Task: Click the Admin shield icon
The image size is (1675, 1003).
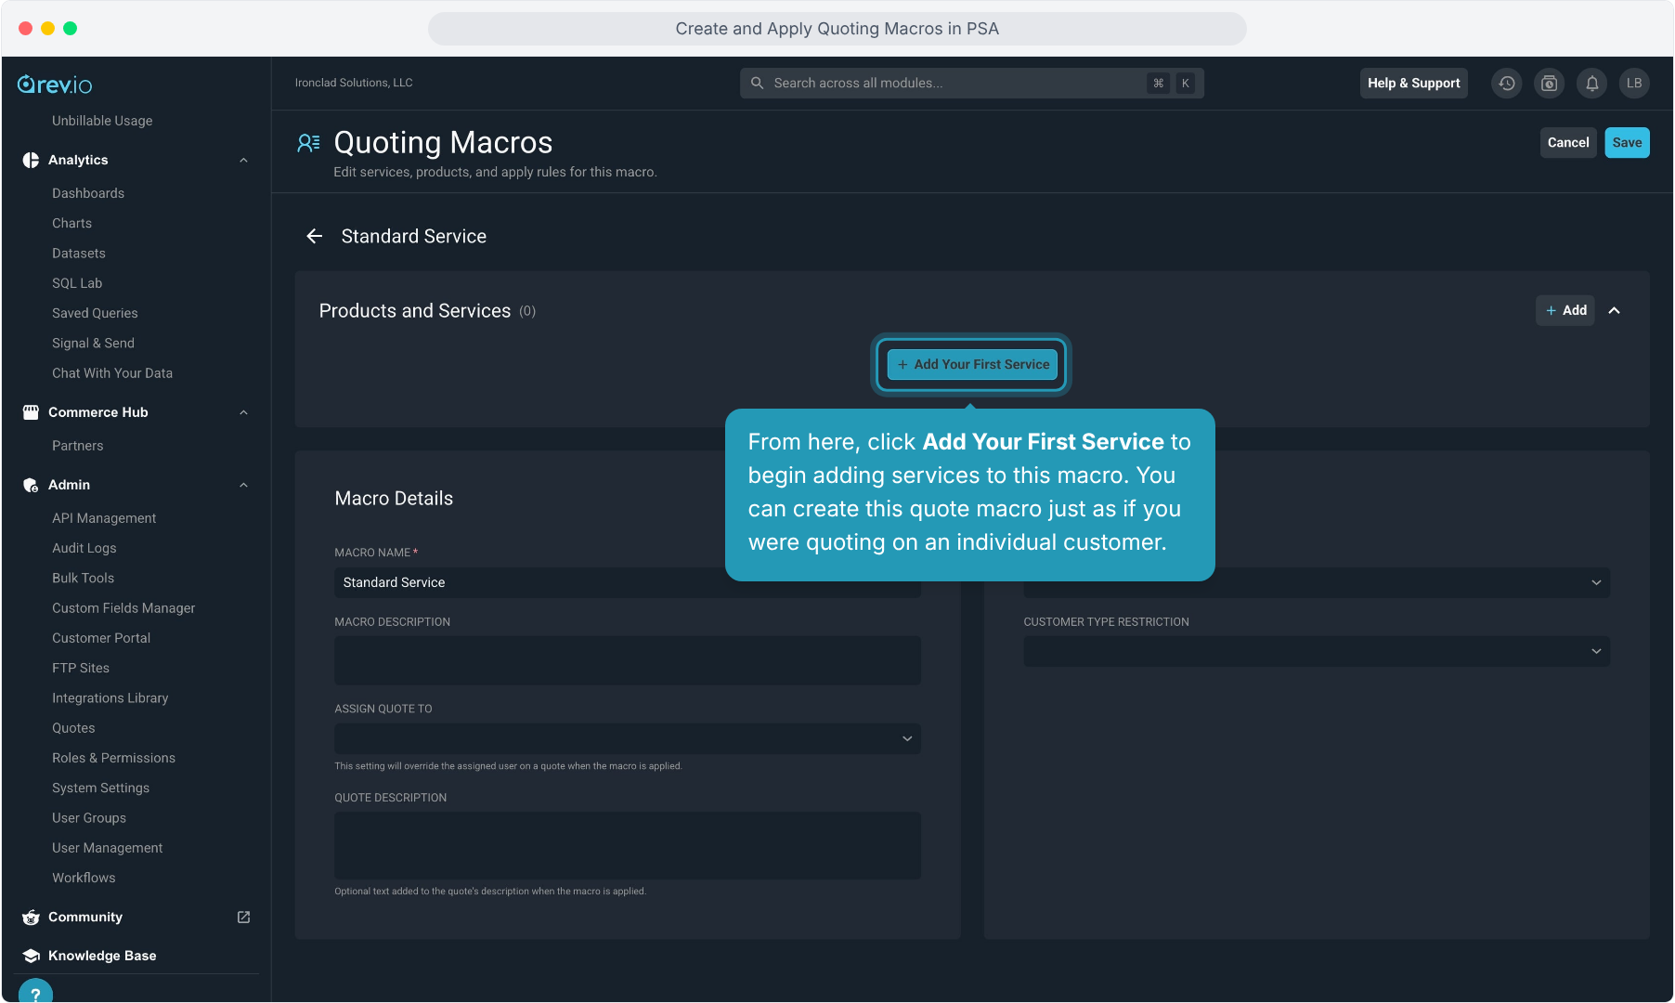Action: click(x=31, y=485)
